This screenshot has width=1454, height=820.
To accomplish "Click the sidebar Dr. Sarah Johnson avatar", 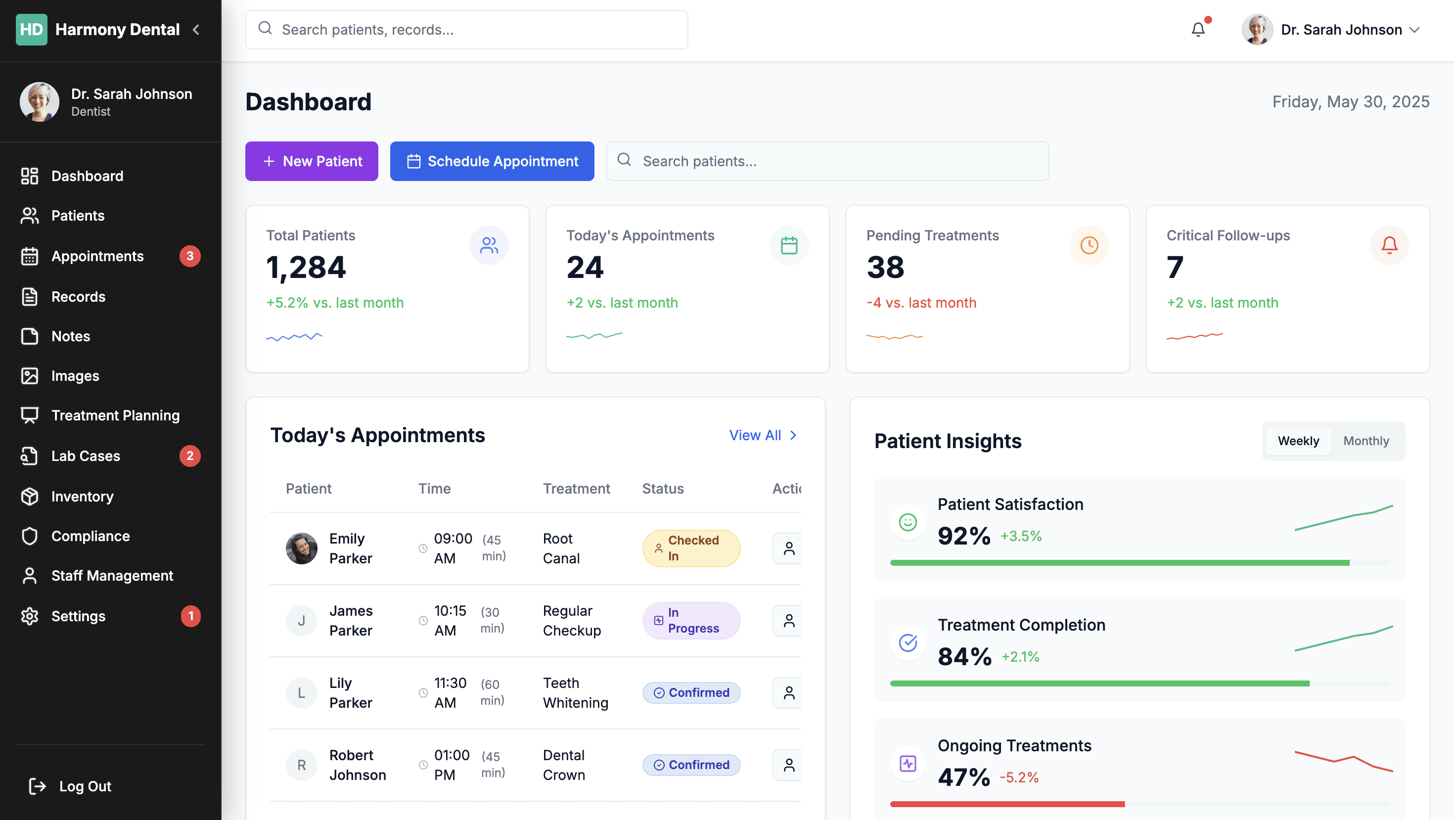I will point(40,102).
